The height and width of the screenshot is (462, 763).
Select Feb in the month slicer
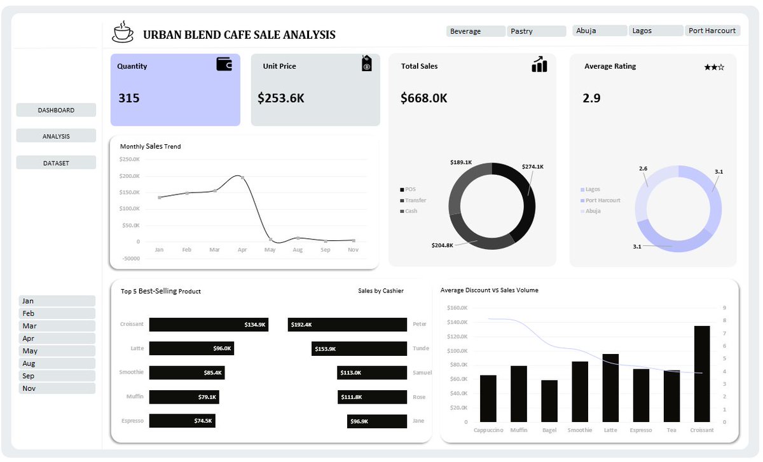pyautogui.click(x=57, y=313)
